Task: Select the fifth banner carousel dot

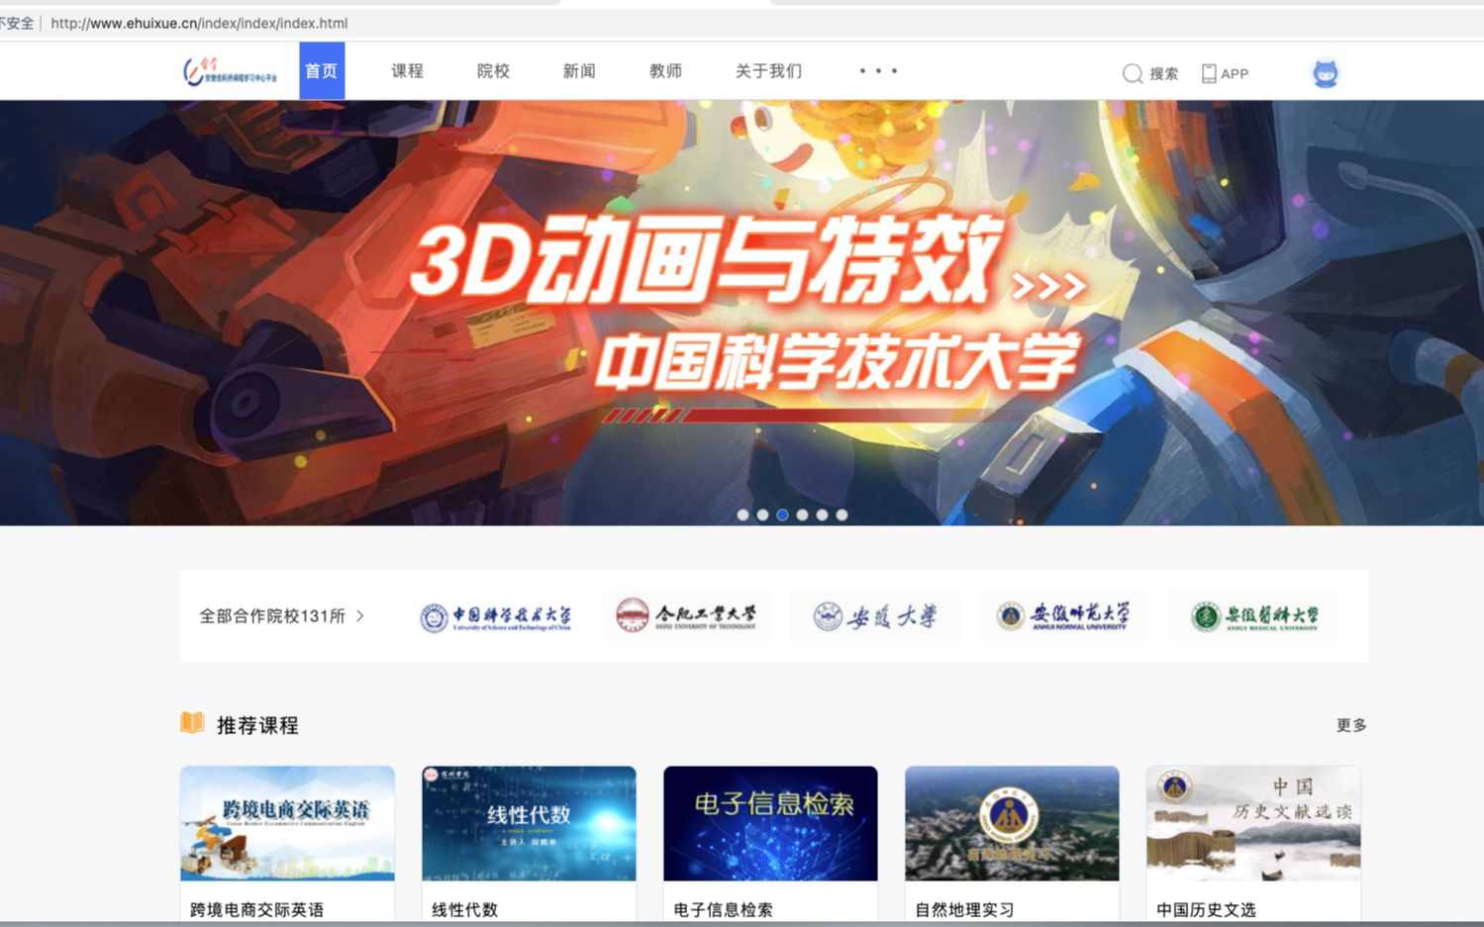Action: 822,514
